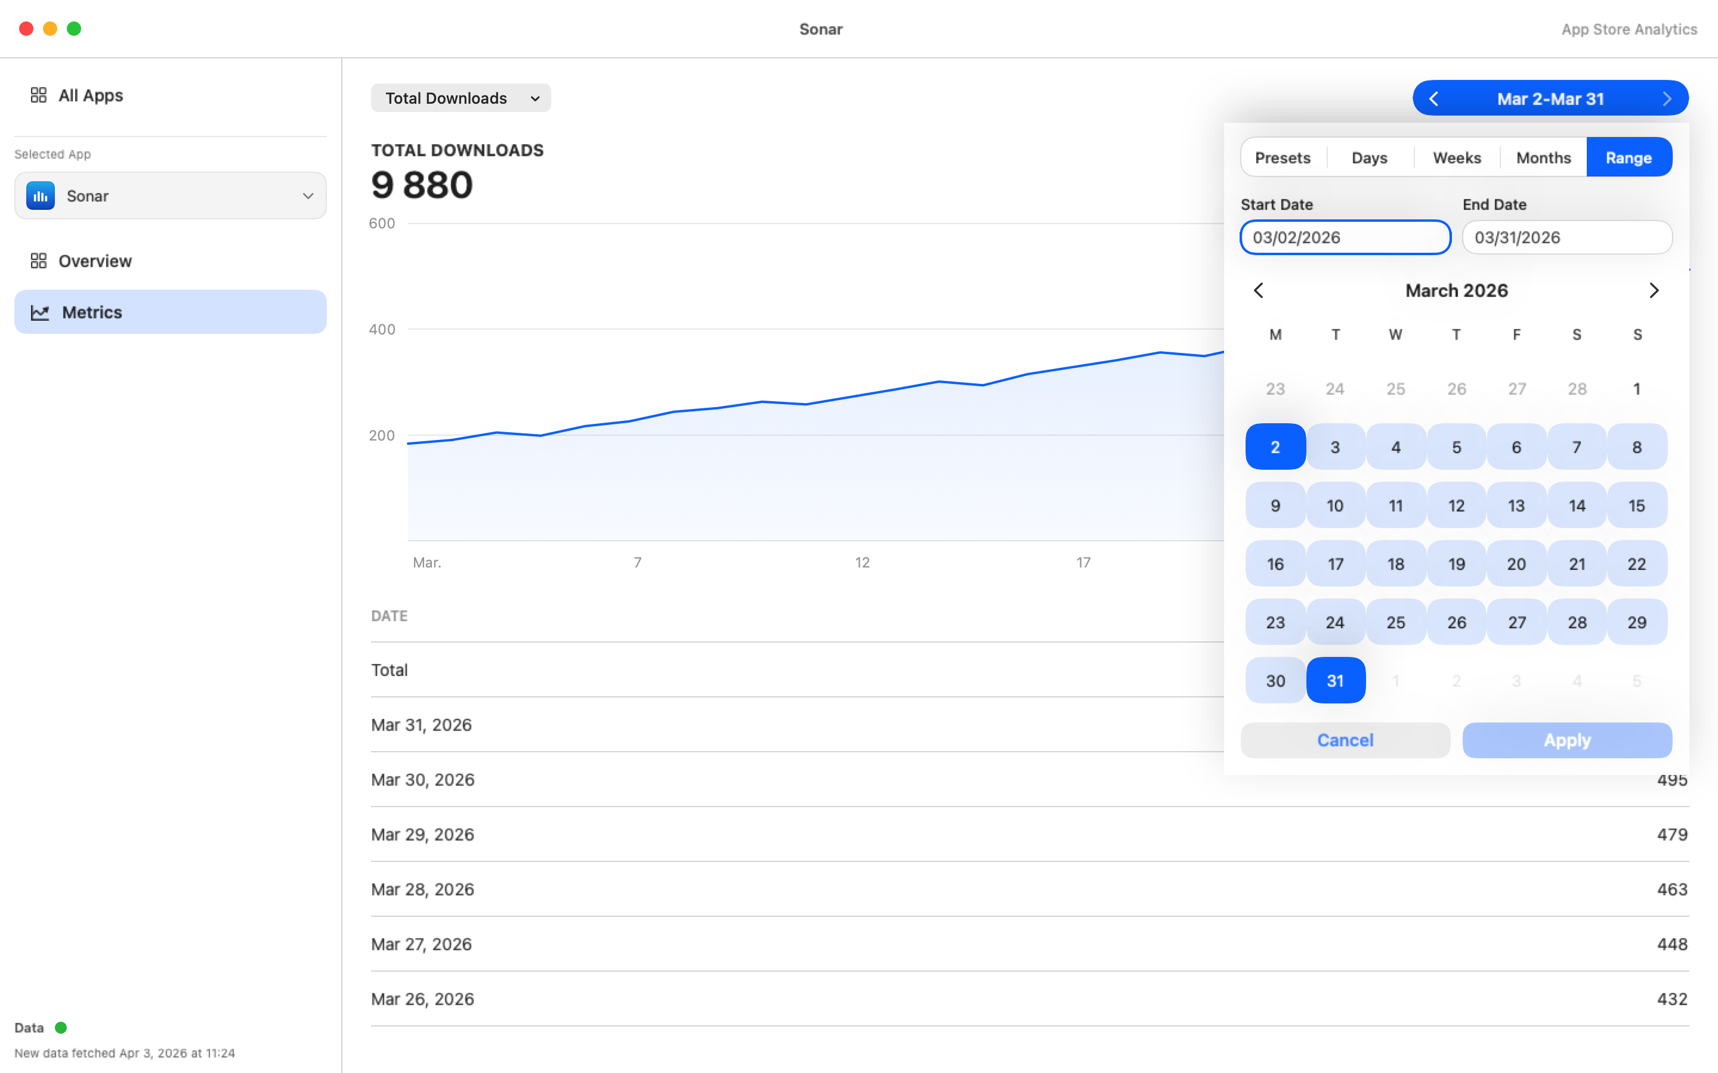Select March 31 in the calendar

point(1336,681)
